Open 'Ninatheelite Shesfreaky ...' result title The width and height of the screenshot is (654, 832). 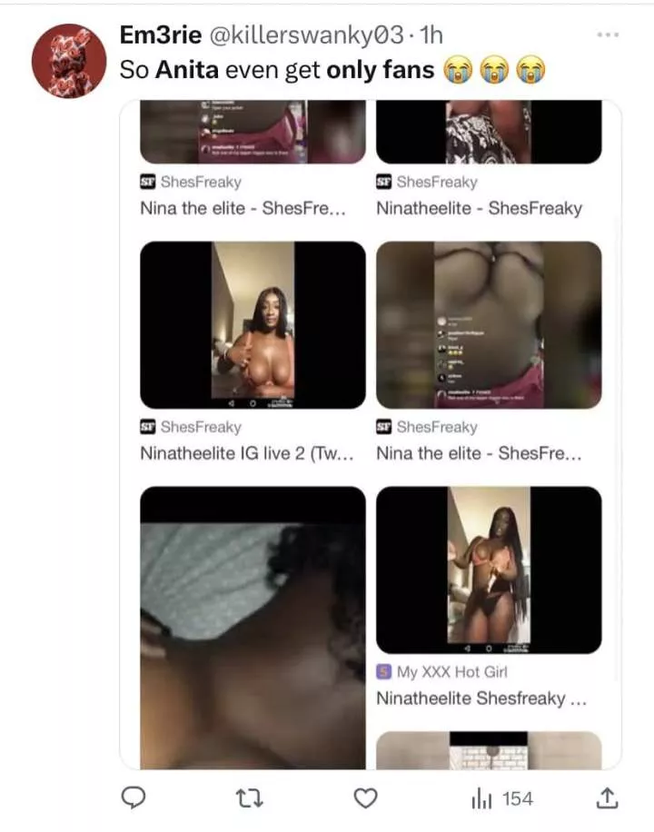481,698
